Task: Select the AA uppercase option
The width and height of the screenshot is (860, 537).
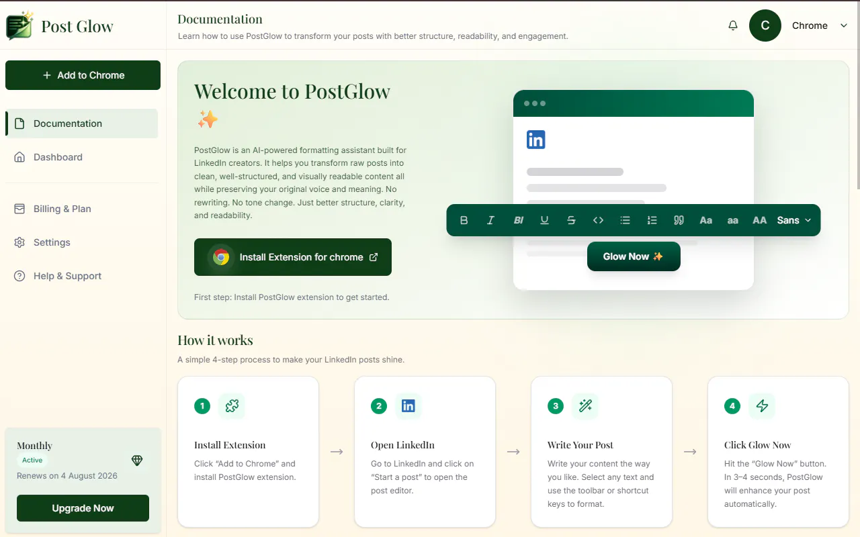Action: click(760, 220)
